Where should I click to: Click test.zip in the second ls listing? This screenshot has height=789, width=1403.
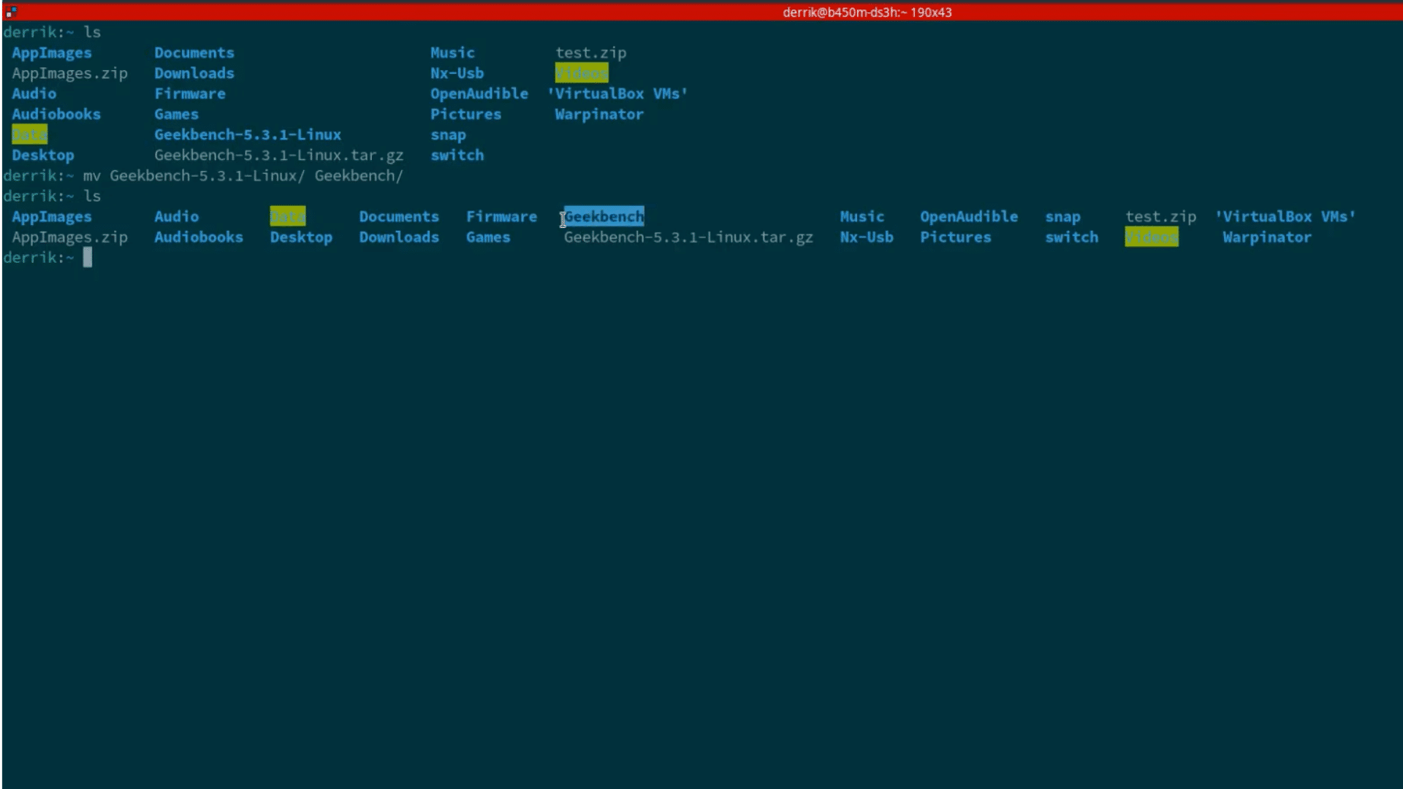pyautogui.click(x=1160, y=216)
